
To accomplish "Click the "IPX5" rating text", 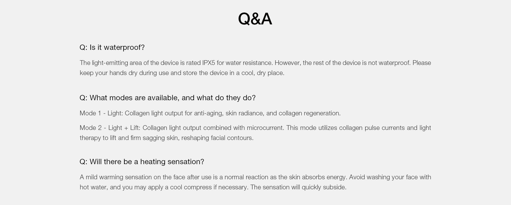I will coord(208,63).
